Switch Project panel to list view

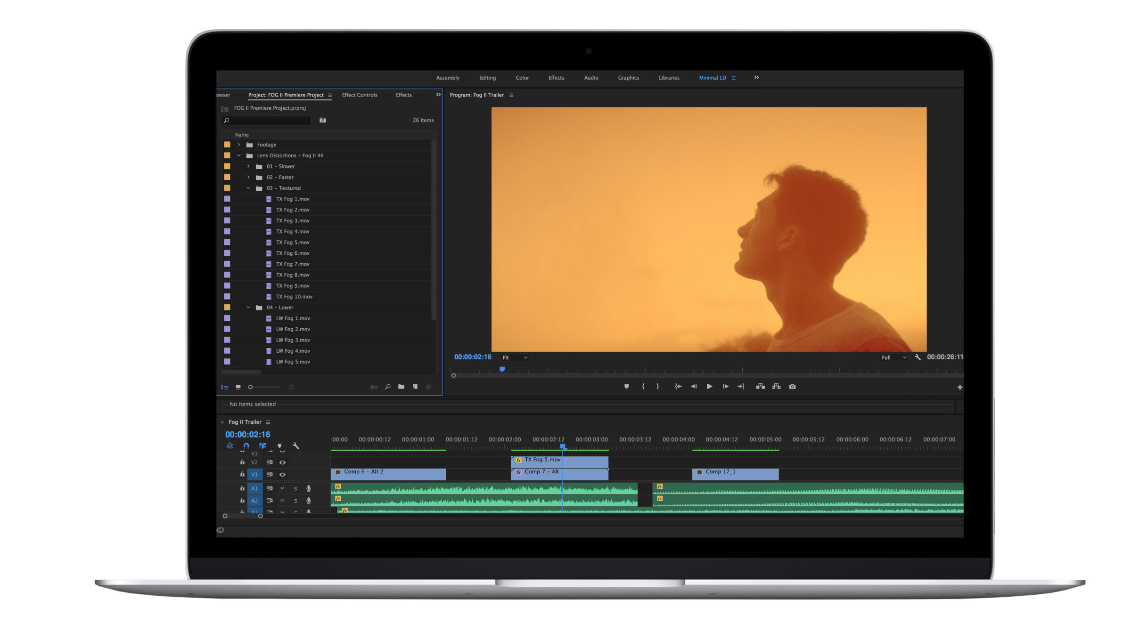click(225, 387)
